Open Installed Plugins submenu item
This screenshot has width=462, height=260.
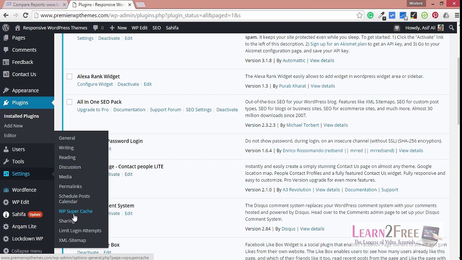(x=21, y=116)
